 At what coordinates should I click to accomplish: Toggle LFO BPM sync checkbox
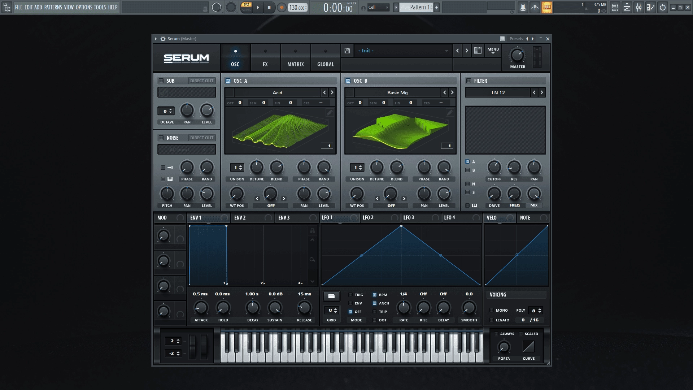(x=374, y=295)
